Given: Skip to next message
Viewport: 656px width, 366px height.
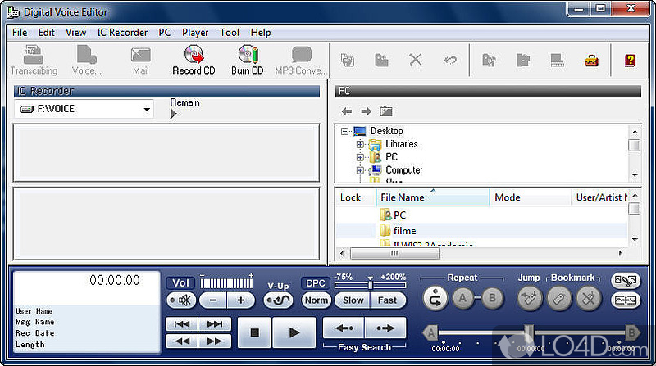Looking at the screenshot, I should 215,323.
